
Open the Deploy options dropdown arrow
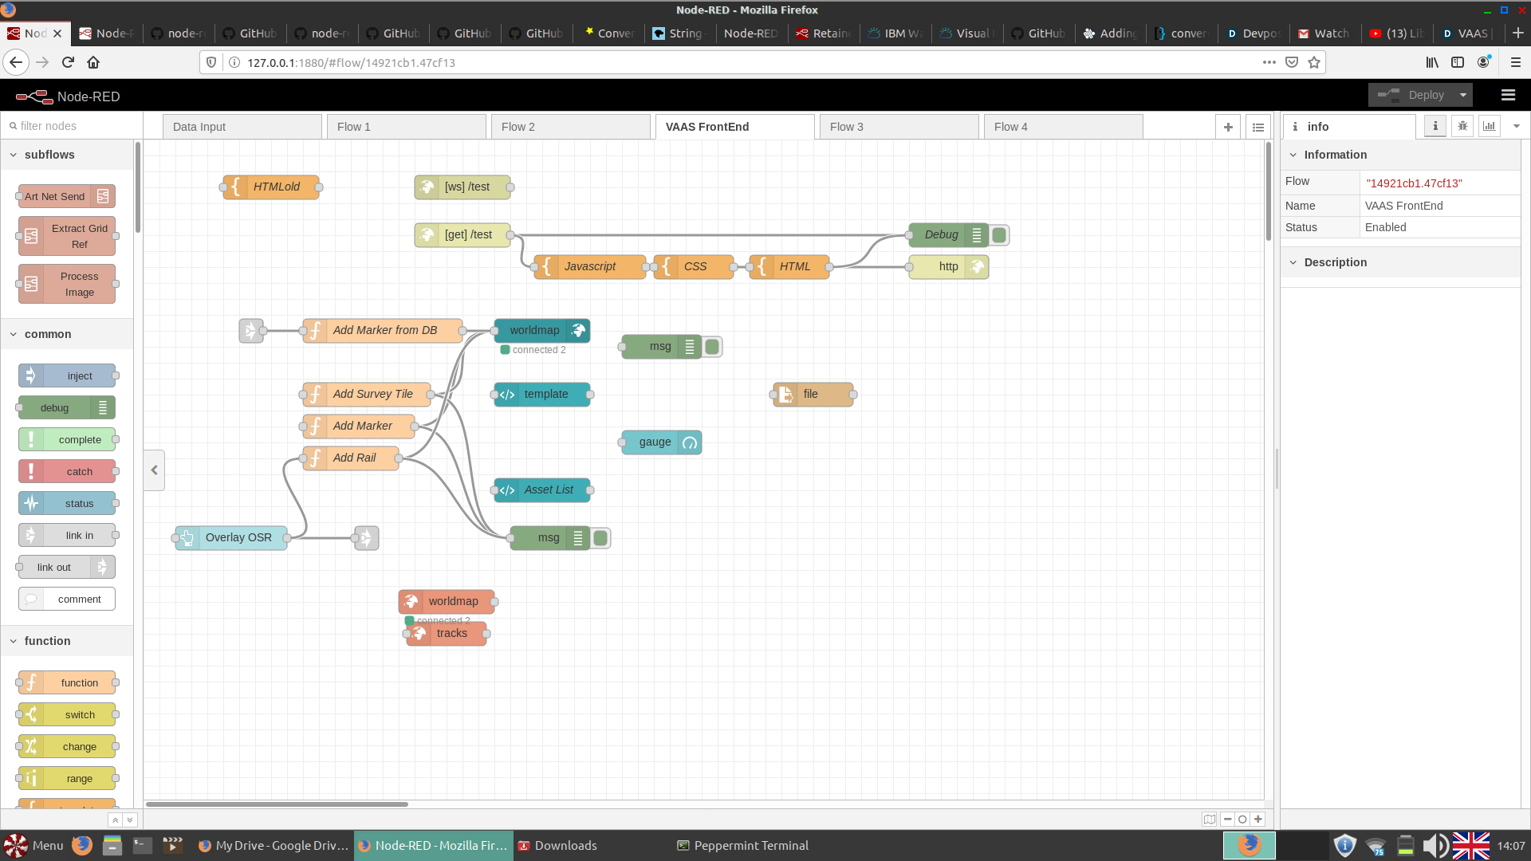tap(1463, 95)
